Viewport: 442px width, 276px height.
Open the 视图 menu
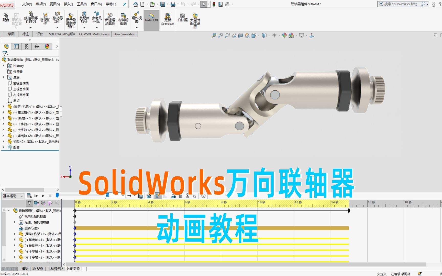(x=55, y=4)
